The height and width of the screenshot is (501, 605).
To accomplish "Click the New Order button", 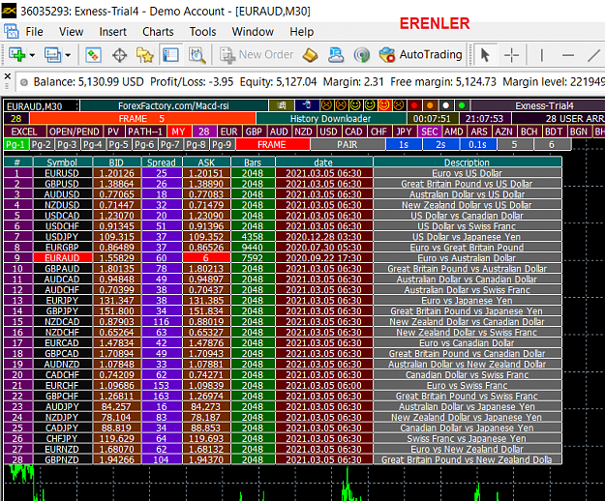I will (257, 55).
